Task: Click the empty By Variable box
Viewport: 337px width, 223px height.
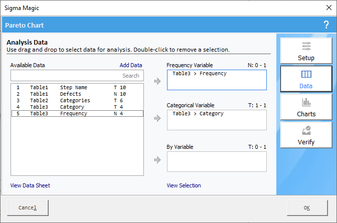Action: click(x=217, y=161)
